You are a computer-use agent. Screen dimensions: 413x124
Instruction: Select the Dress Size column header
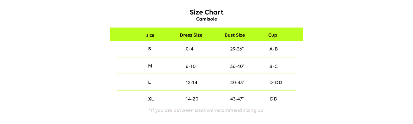(x=191, y=35)
